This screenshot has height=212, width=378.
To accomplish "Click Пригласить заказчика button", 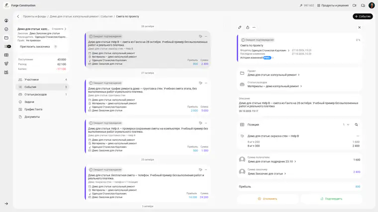I will point(35,47).
